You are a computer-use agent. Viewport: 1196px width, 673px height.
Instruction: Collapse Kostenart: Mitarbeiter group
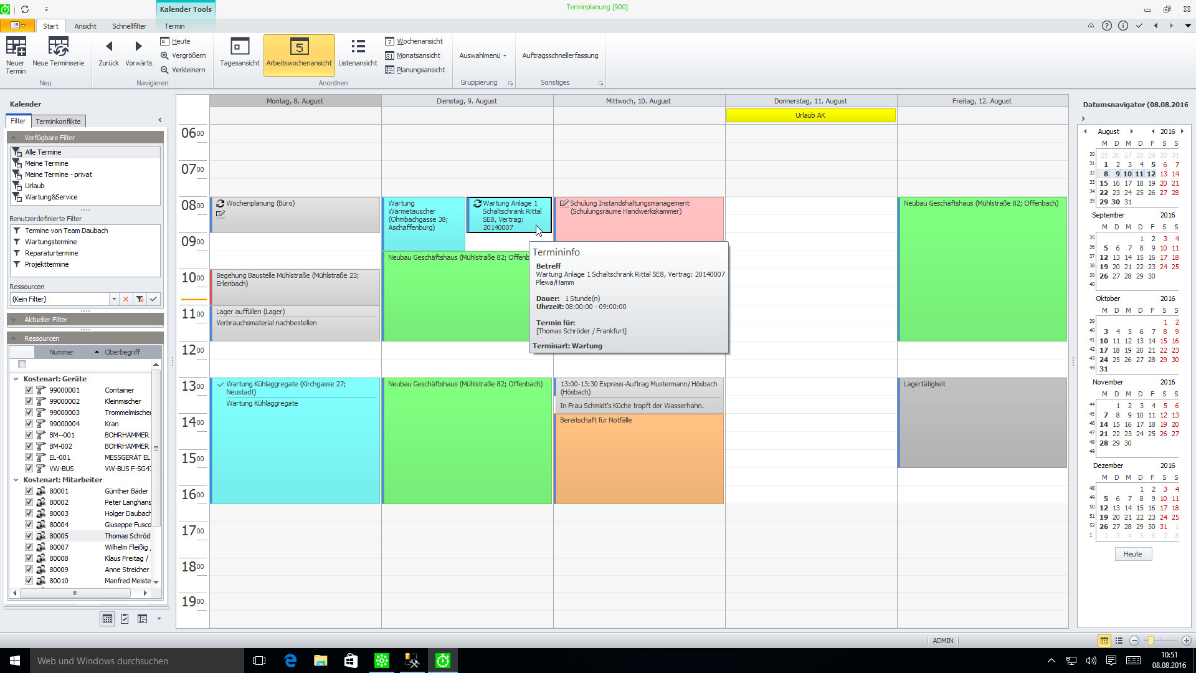click(x=16, y=480)
